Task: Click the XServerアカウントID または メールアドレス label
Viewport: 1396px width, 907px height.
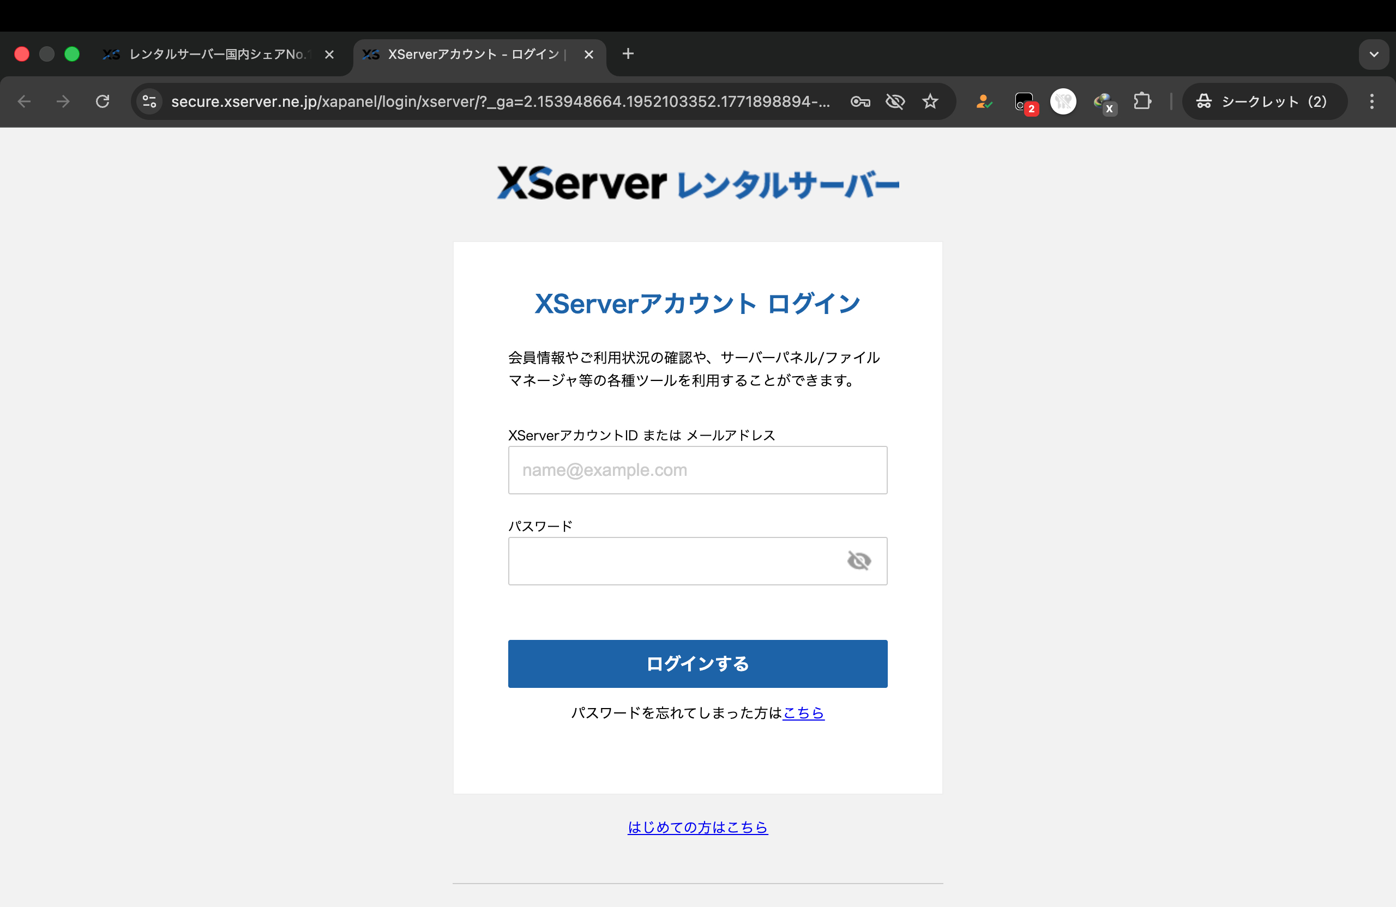Action: point(642,435)
